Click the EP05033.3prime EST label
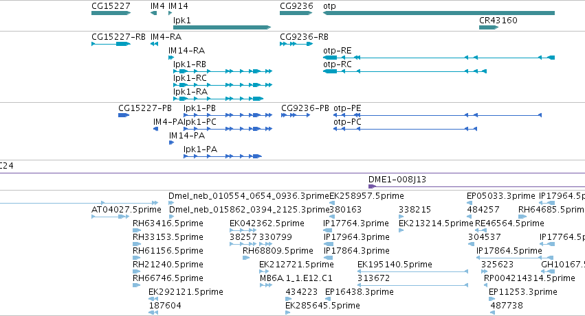585x316 pixels. (x=500, y=196)
